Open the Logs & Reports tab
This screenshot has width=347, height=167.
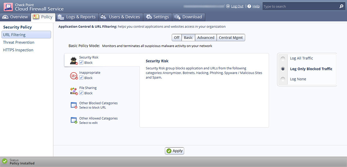coord(77,17)
